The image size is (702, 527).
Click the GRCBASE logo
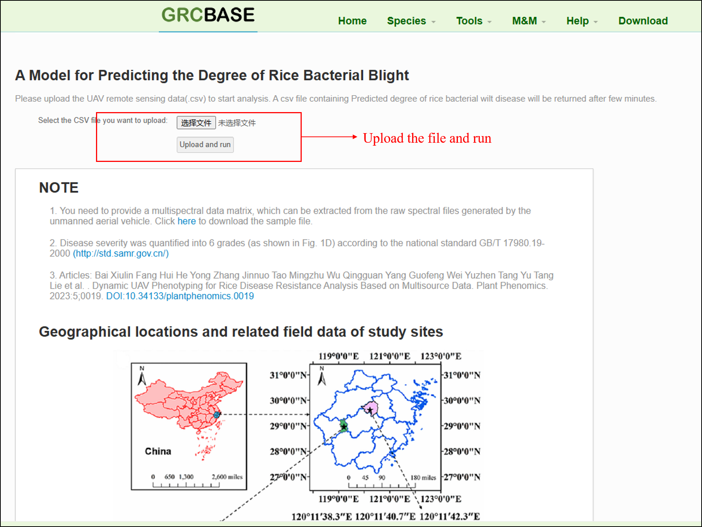(x=208, y=15)
